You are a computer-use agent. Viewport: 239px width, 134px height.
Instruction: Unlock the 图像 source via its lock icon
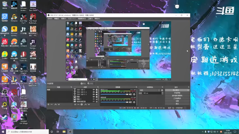(x=96, y=97)
